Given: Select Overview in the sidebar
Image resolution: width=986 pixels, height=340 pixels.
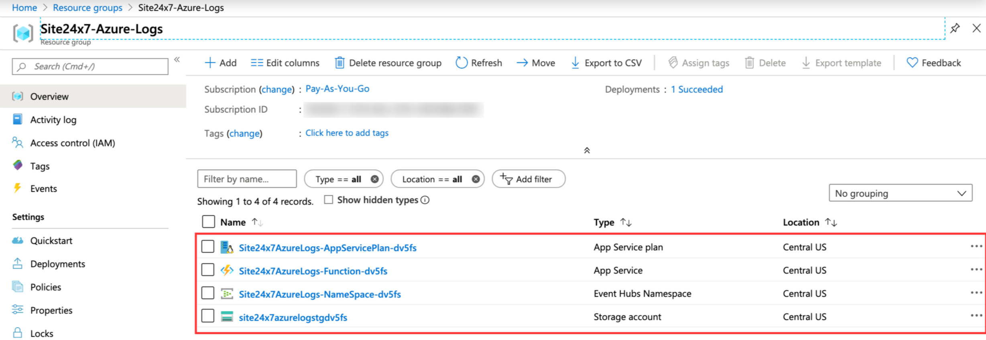Looking at the screenshot, I should coord(93,96).
